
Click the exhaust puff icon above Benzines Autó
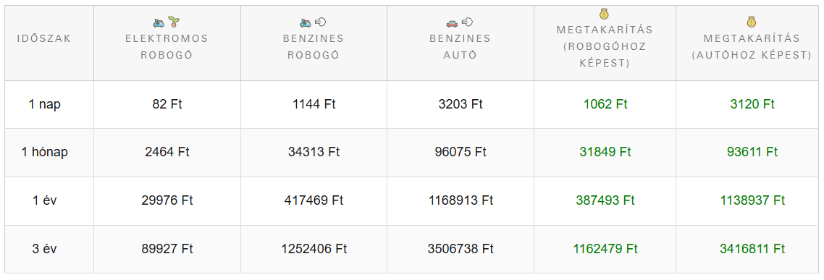(467, 22)
